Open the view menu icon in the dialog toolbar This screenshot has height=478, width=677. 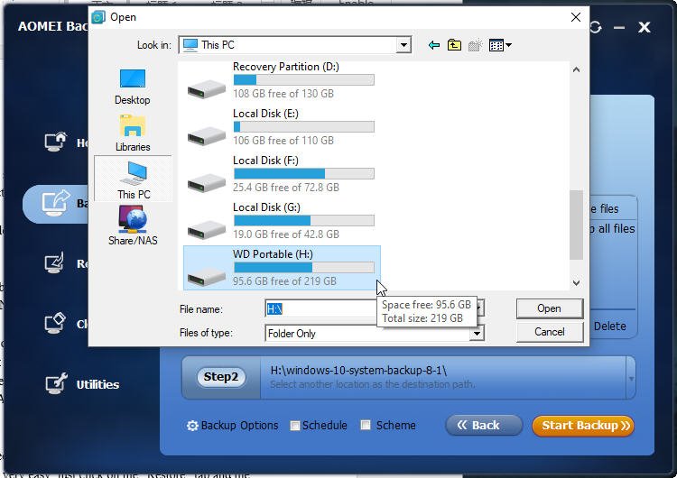500,45
